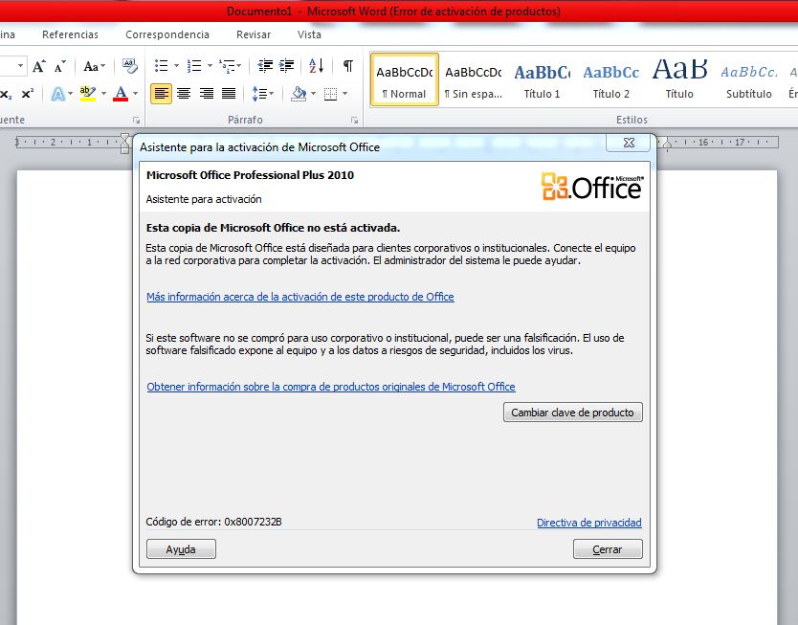Toggle center alignment
Viewport: 798px width, 625px height.
tap(184, 94)
